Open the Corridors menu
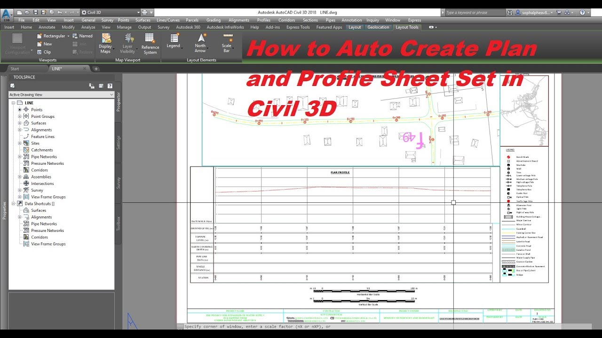The image size is (602, 338). click(286, 20)
